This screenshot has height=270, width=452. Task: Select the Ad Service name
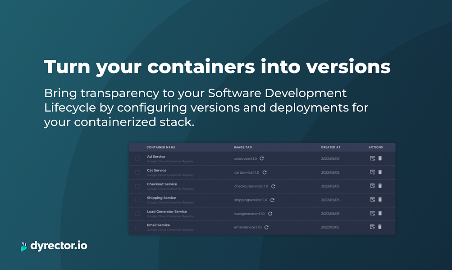coord(156,157)
